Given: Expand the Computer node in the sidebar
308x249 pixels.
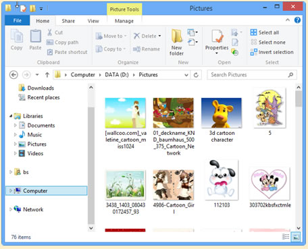Looking at the screenshot, I should tap(10, 191).
